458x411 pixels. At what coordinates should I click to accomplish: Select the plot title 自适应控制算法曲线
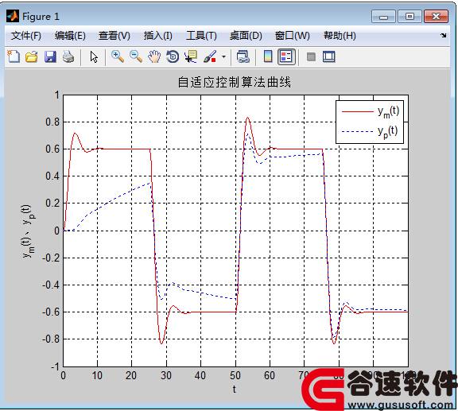[235, 82]
